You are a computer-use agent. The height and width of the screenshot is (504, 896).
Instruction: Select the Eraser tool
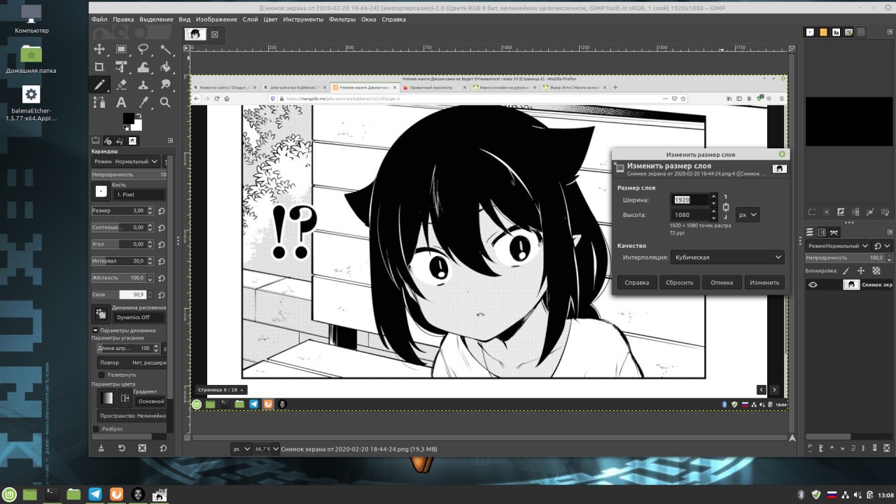coord(121,85)
